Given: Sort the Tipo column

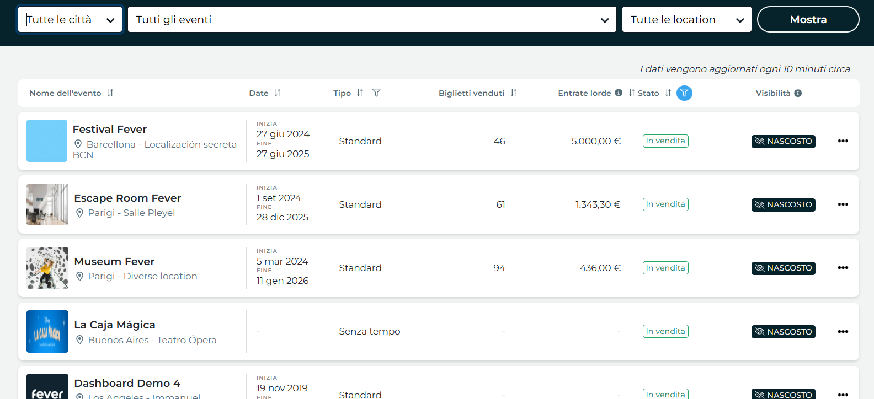Looking at the screenshot, I should (x=360, y=93).
